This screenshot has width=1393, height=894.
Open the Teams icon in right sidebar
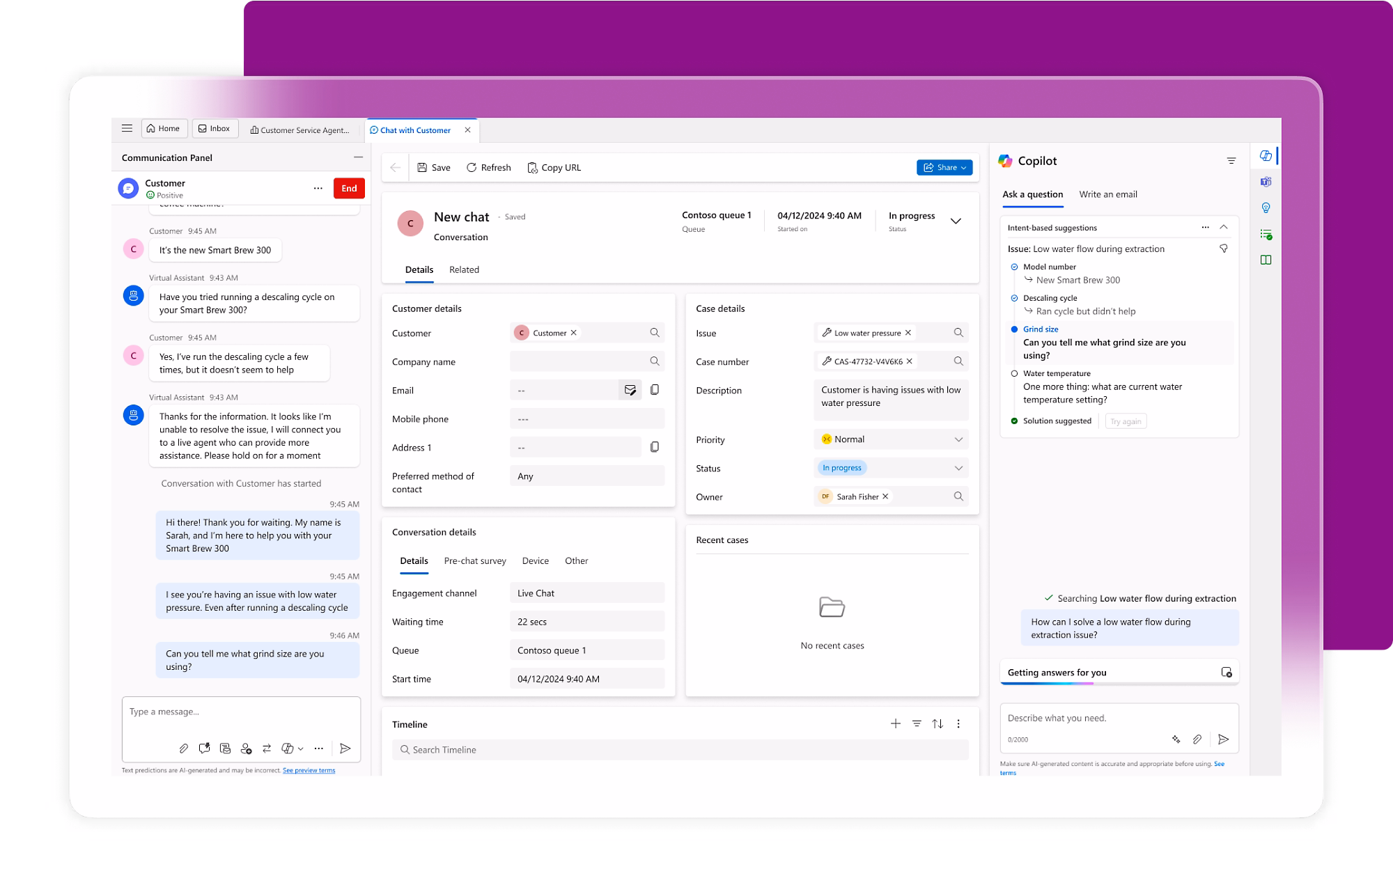pyautogui.click(x=1266, y=182)
